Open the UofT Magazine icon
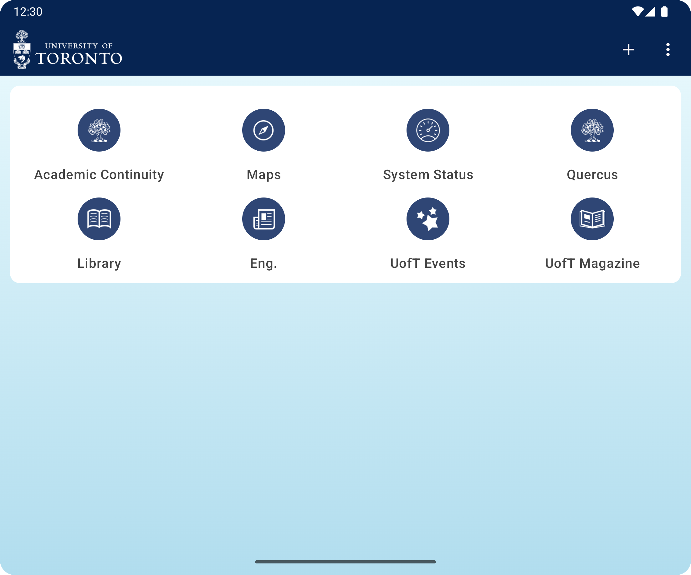Viewport: 691px width, 575px height. [x=592, y=219]
